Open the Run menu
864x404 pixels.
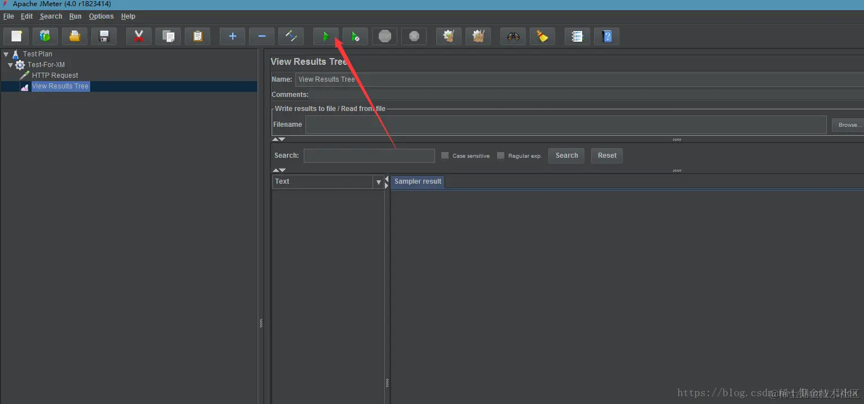76,16
